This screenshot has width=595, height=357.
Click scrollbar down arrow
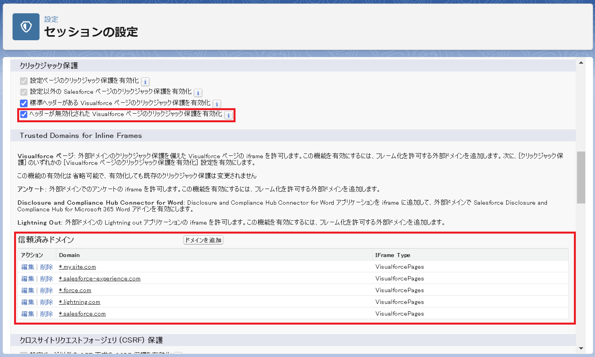(581, 348)
